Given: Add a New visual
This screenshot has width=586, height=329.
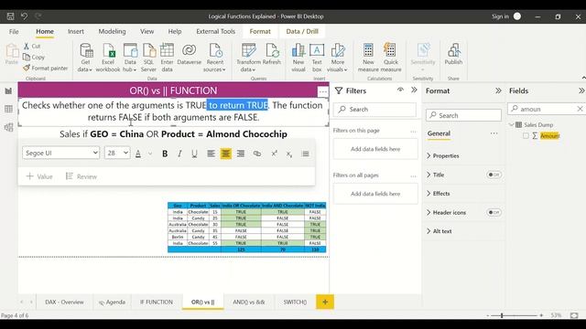Looking at the screenshot, I should coord(298,57).
